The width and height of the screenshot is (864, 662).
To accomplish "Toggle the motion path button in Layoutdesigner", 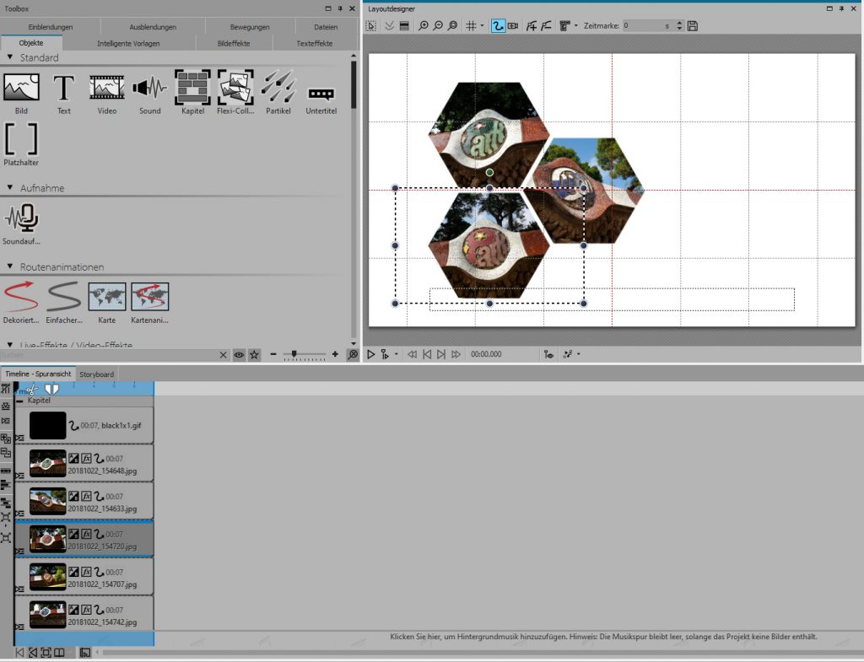I will click(x=498, y=26).
